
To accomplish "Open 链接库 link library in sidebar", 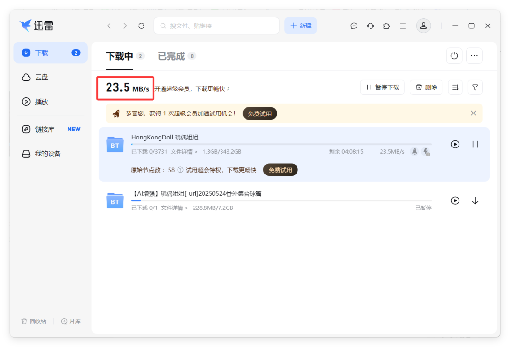I will 51,129.
